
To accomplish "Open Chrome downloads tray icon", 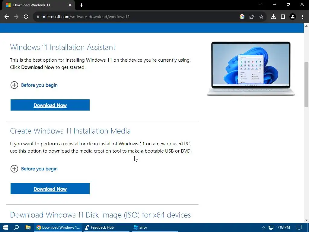I will [273, 17].
